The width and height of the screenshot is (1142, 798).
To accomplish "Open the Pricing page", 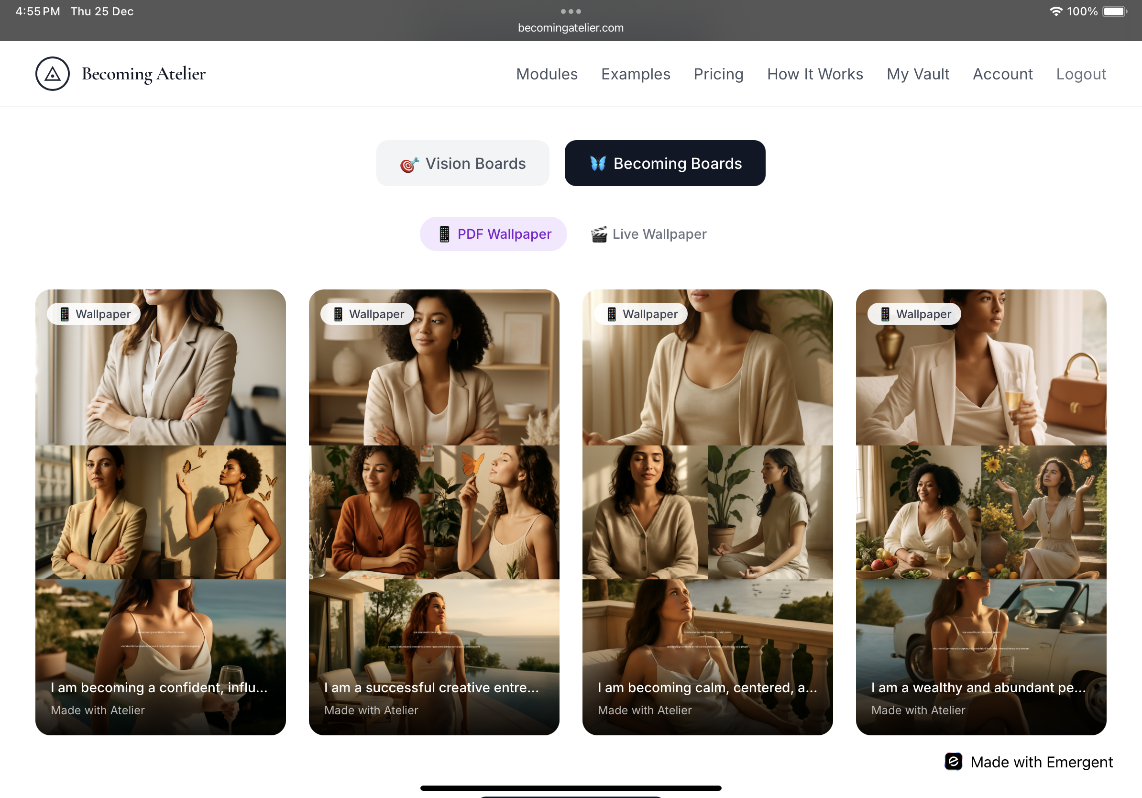I will (718, 74).
